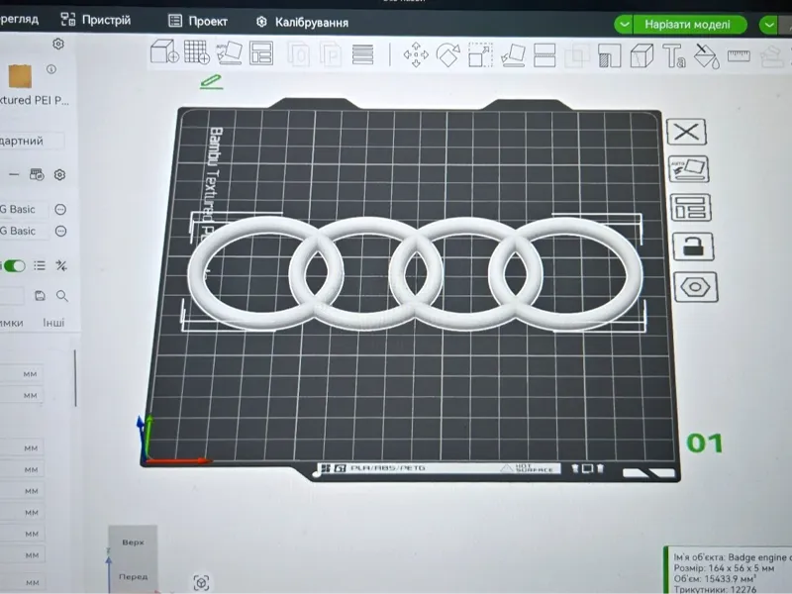Open the Textured PEI Plate bed dropdown

(x=35, y=100)
